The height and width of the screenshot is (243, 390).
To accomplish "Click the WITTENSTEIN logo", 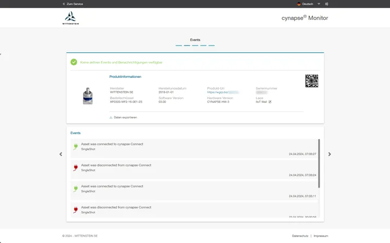I will [73, 18].
